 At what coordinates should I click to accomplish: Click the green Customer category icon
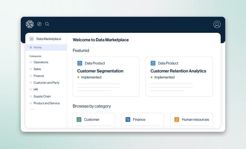[79, 120]
